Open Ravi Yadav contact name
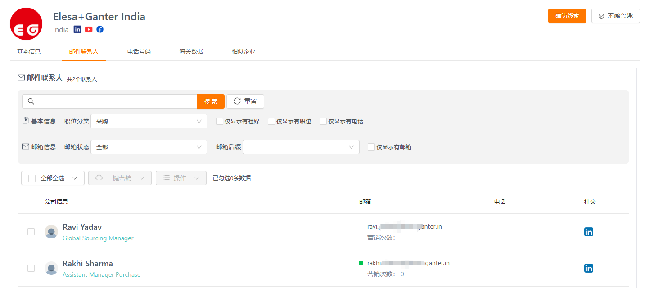 click(x=82, y=227)
